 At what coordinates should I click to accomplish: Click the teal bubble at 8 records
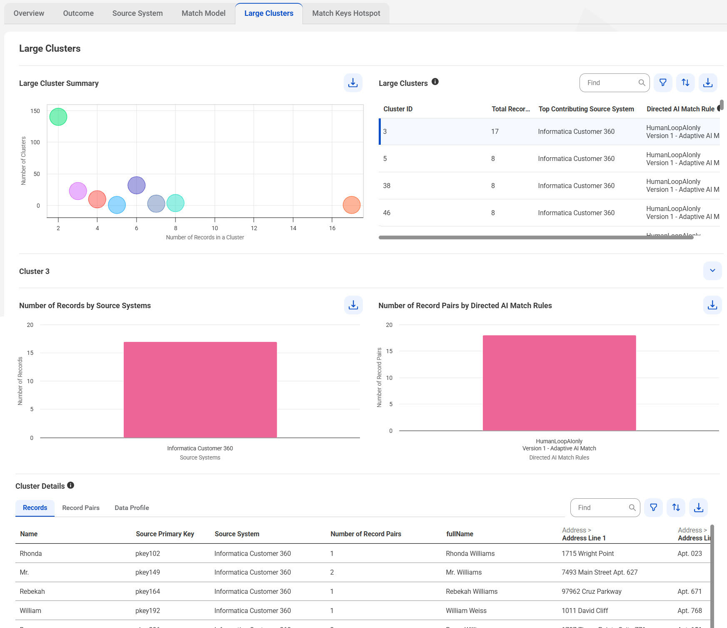[175, 203]
